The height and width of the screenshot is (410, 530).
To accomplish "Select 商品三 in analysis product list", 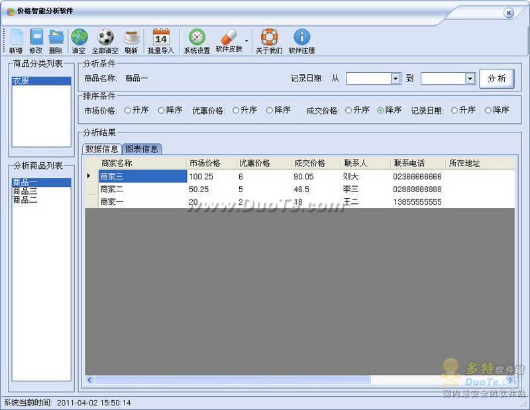I will 42,191.
